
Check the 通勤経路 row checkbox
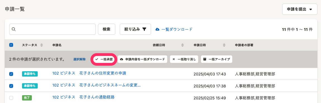point(11,98)
